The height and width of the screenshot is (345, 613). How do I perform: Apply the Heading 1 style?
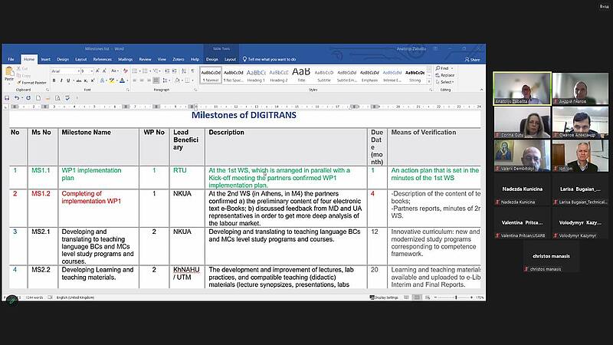point(256,75)
